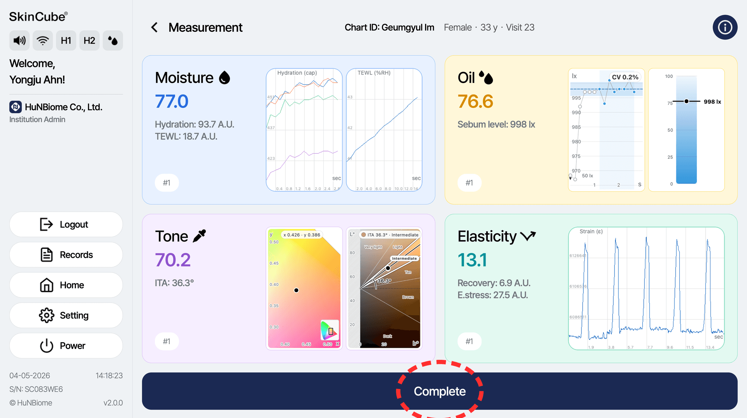Log out using the Logout button
Viewport: 747px width, 418px height.
tap(66, 224)
